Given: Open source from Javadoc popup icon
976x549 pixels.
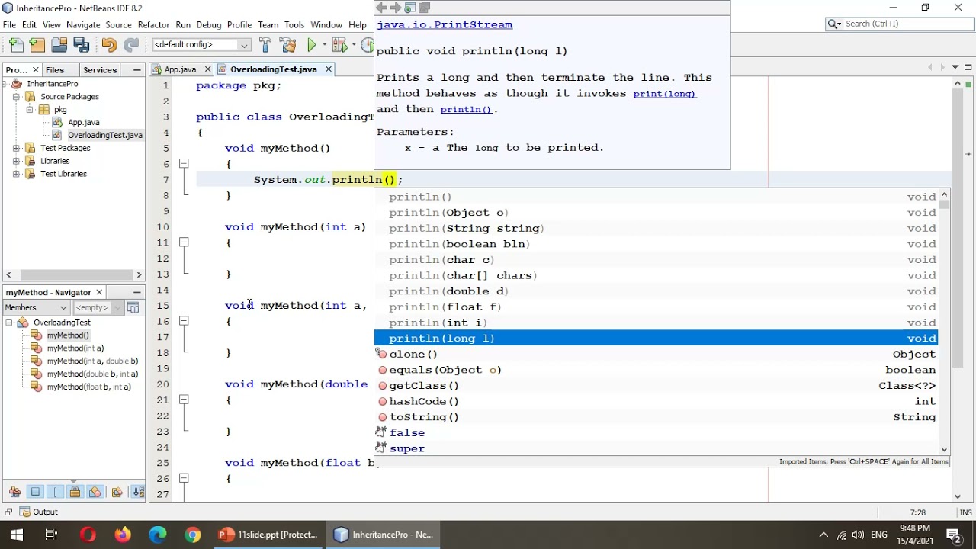Looking at the screenshot, I should pyautogui.click(x=425, y=8).
